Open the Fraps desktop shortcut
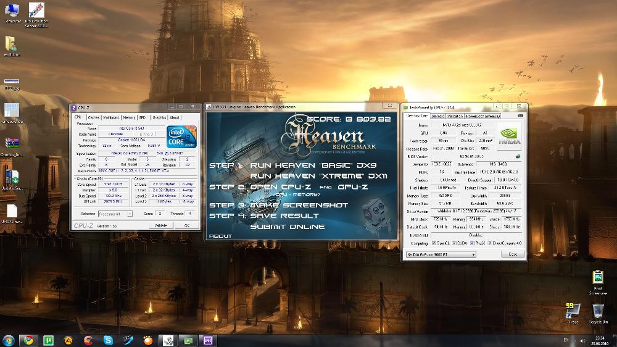The image size is (617, 347). (573, 313)
